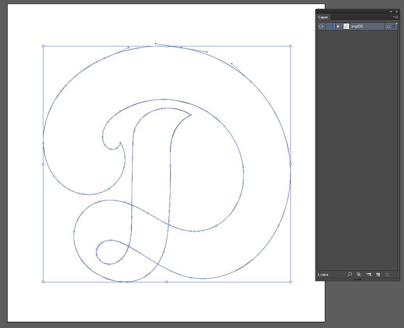Expand the svg835 layer contents
Viewport: 404px width, 328px height.
[338, 26]
